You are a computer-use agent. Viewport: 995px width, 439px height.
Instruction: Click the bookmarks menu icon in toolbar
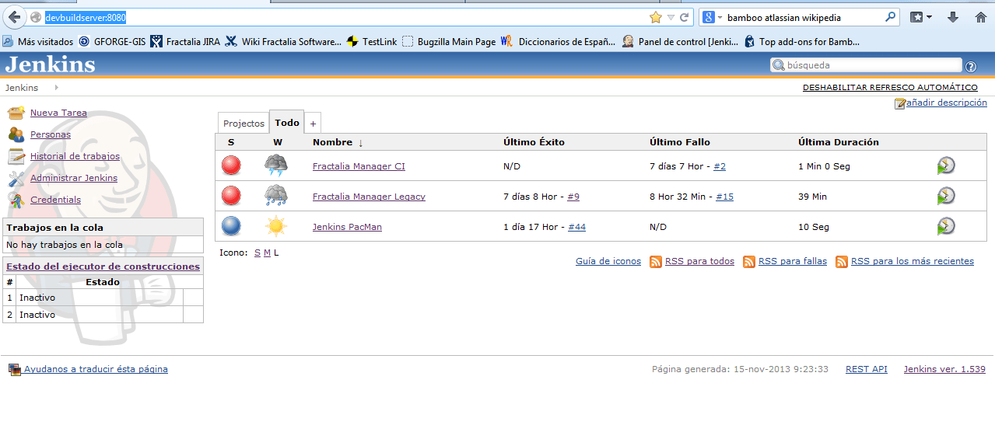920,17
